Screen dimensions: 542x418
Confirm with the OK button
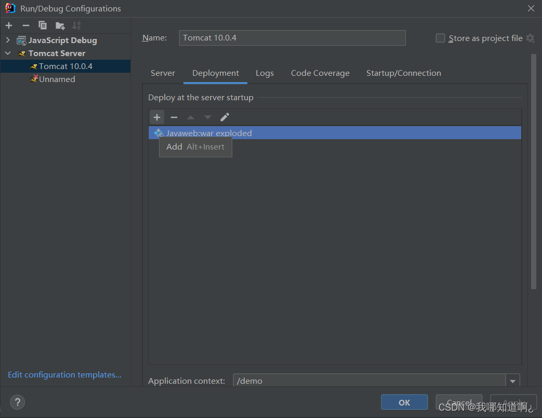(404, 402)
